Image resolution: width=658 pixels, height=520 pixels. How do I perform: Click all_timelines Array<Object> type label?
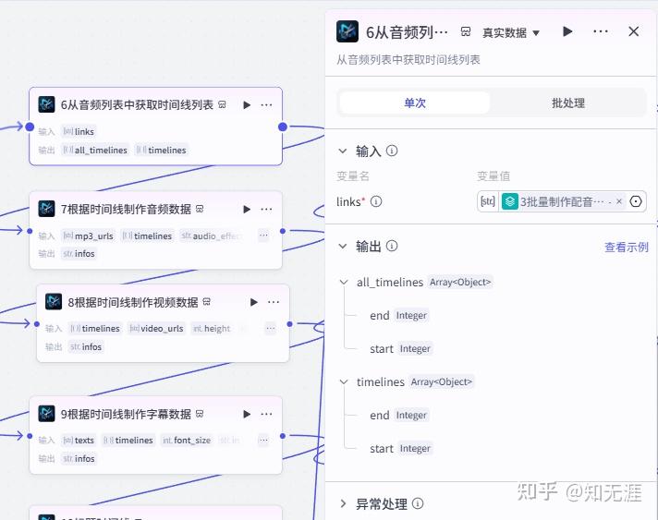(460, 283)
